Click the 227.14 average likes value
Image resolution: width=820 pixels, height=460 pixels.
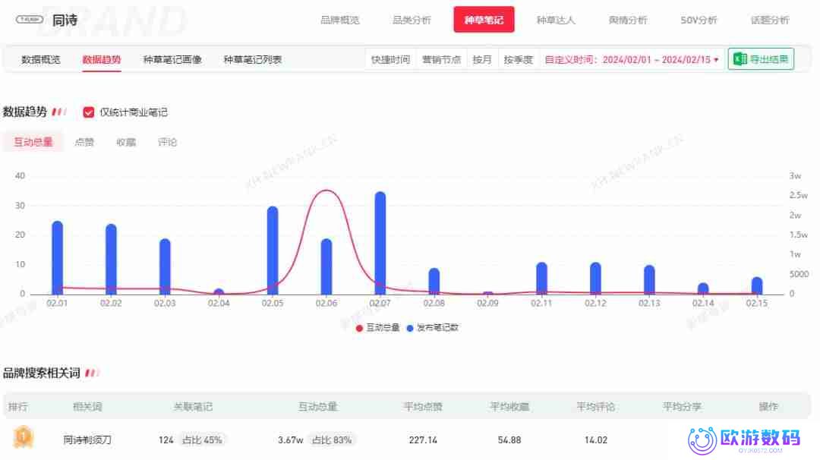[423, 440]
